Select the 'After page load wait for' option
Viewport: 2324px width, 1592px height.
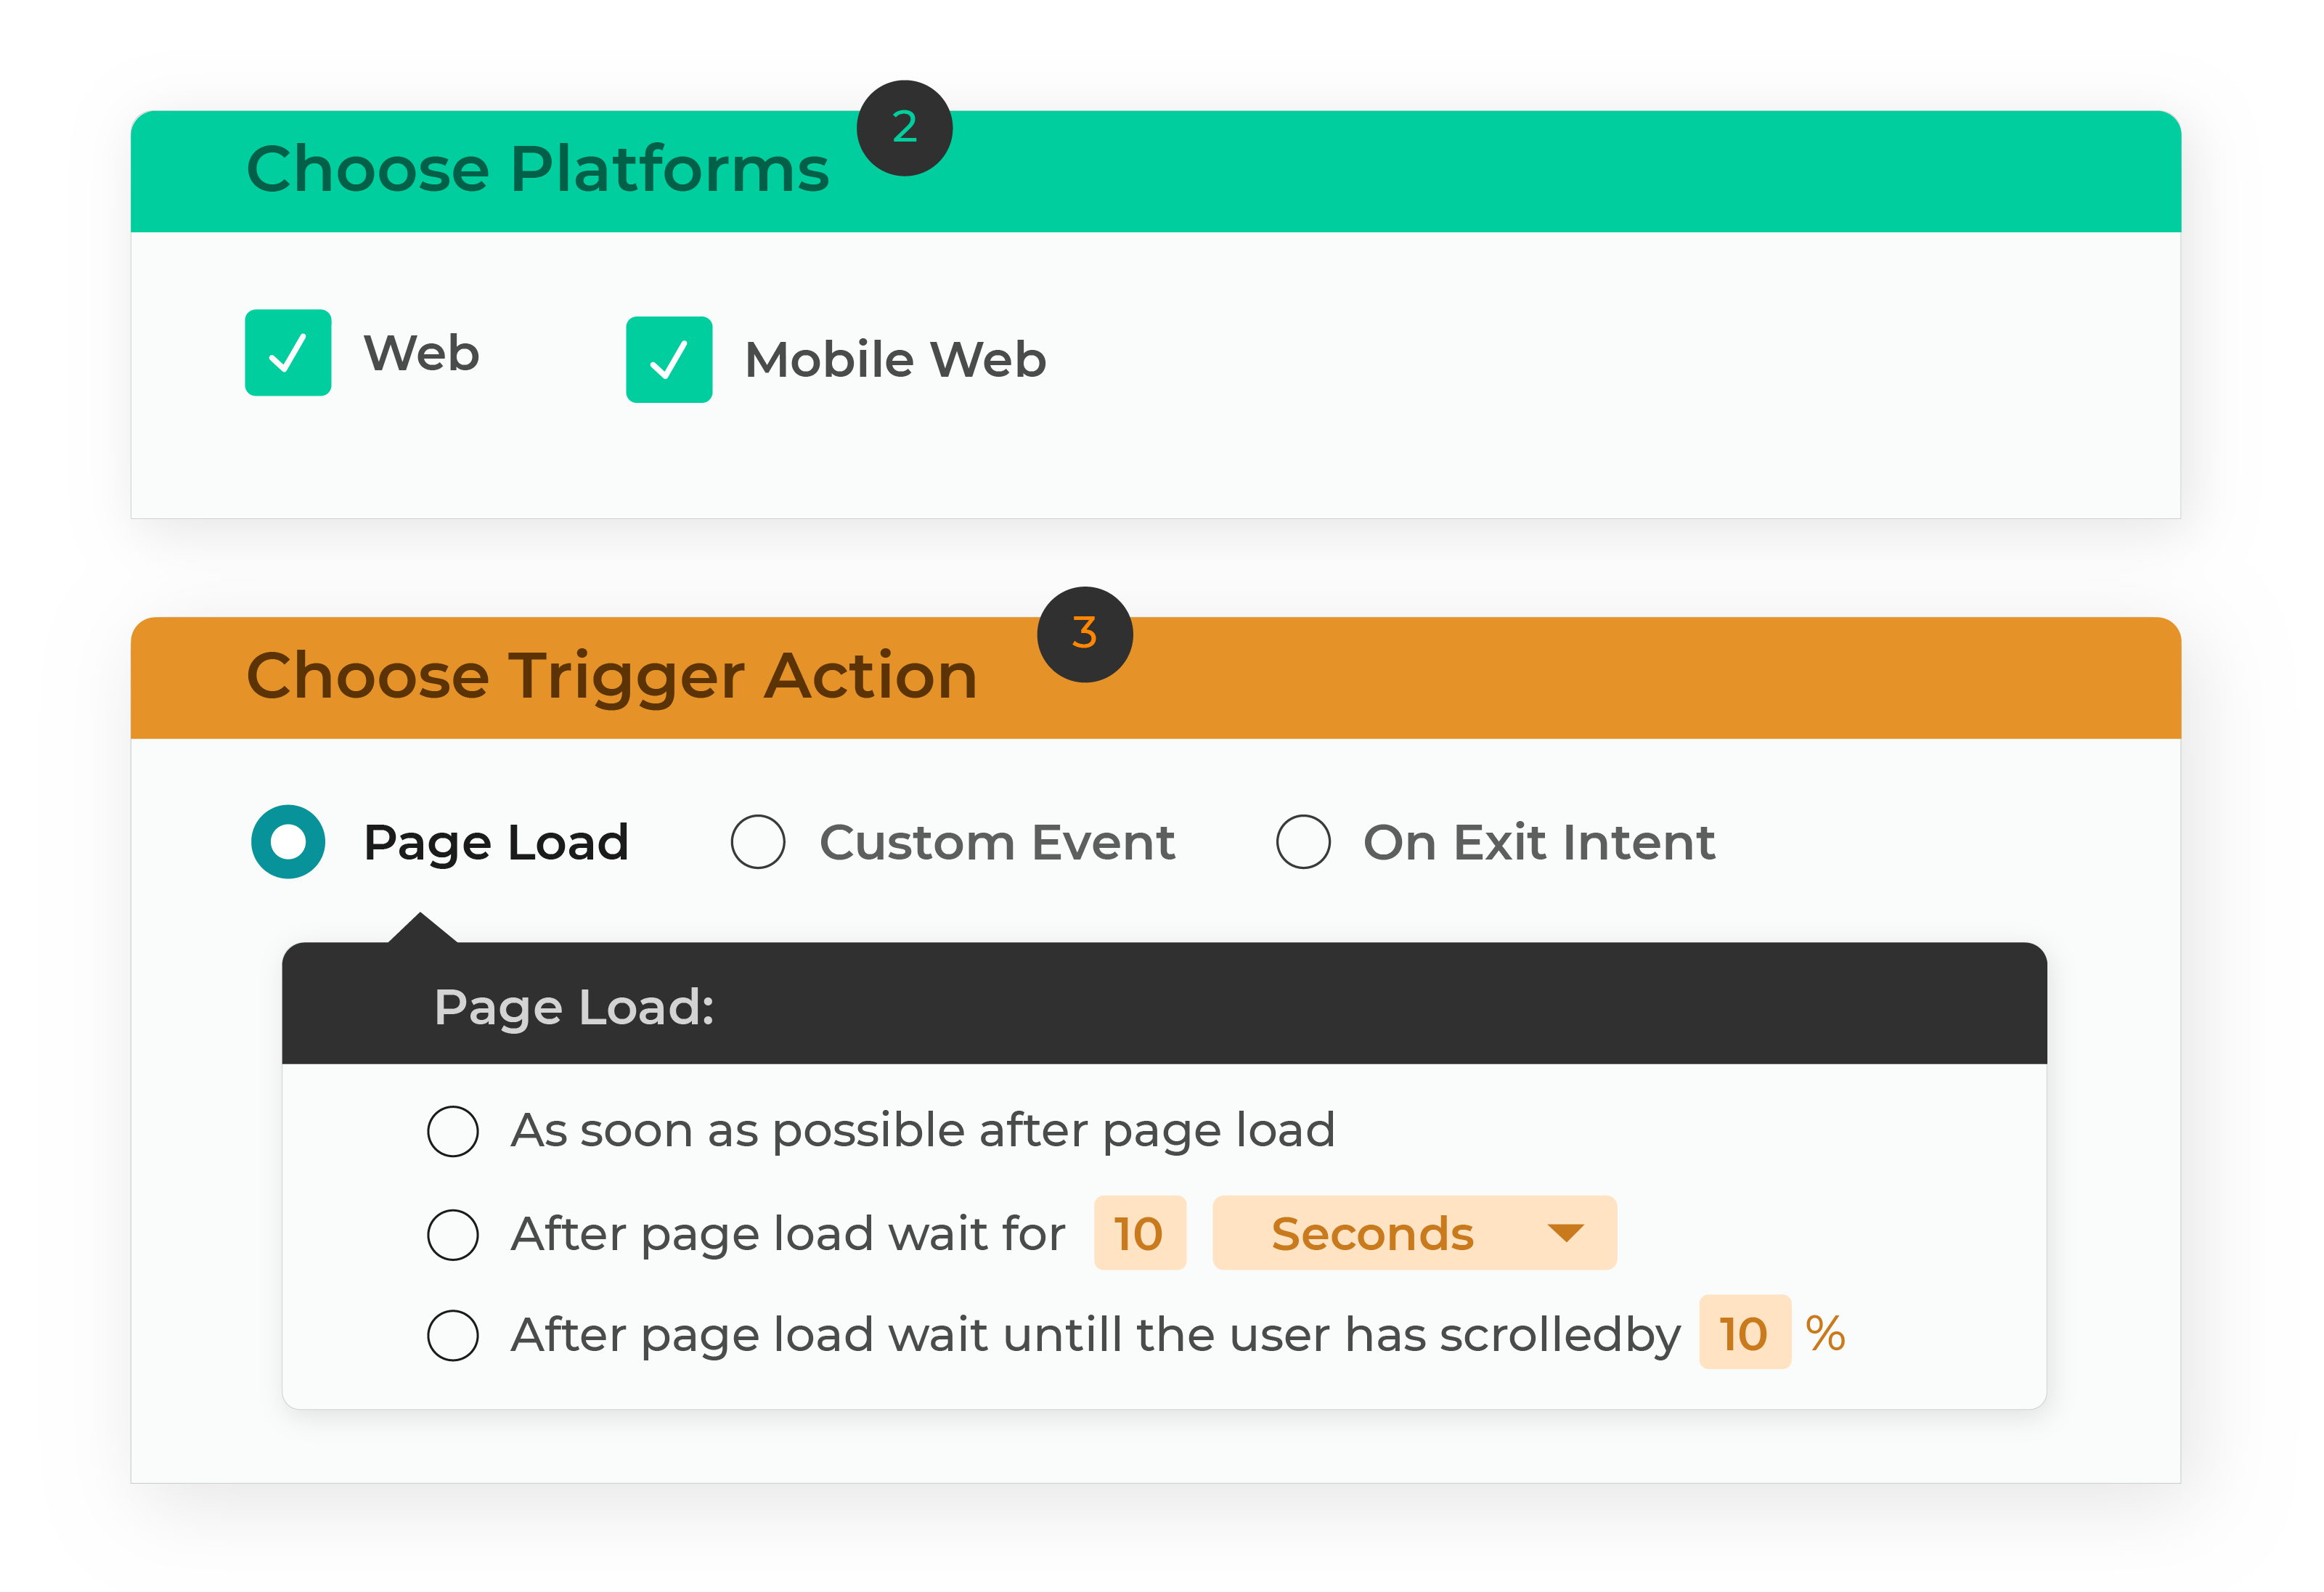click(x=453, y=1234)
